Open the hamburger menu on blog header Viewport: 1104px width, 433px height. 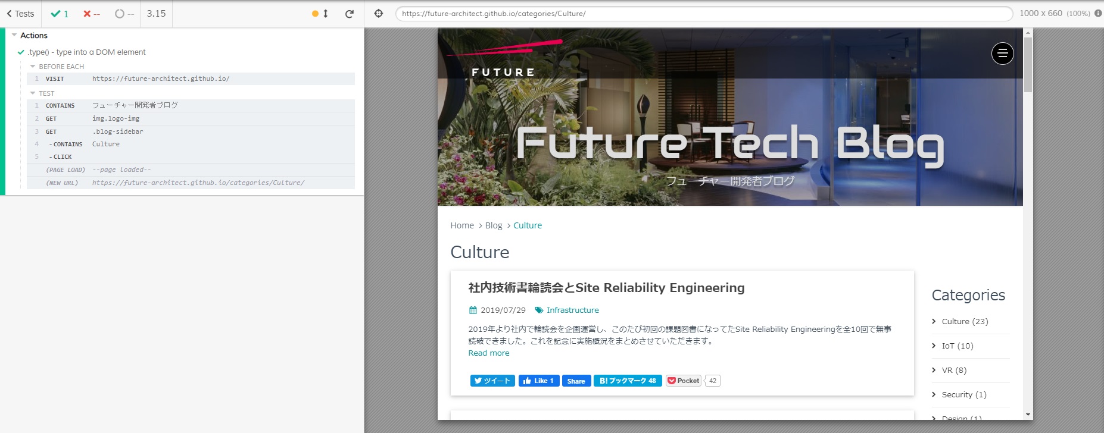(1002, 54)
